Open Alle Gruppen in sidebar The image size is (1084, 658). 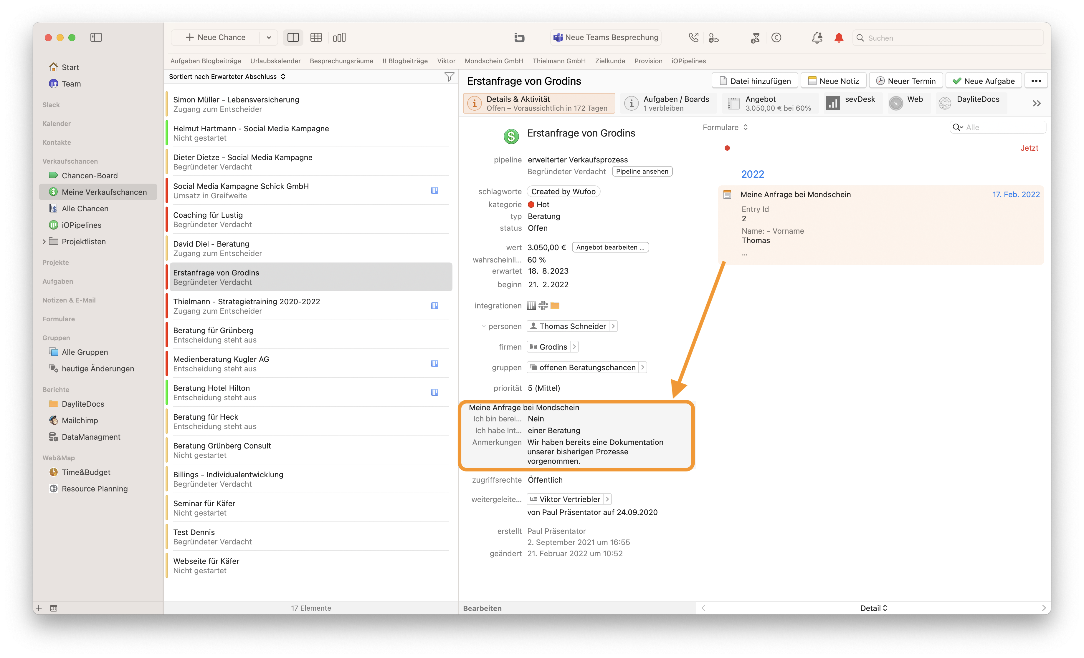[85, 352]
